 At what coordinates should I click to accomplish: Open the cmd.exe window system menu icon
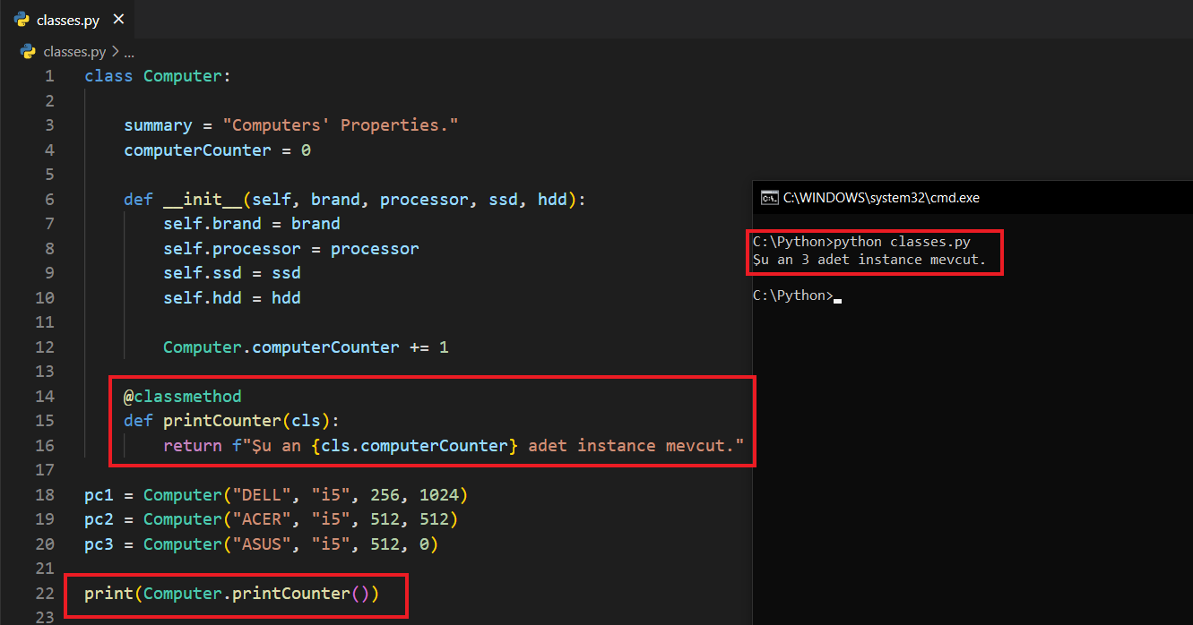(768, 198)
